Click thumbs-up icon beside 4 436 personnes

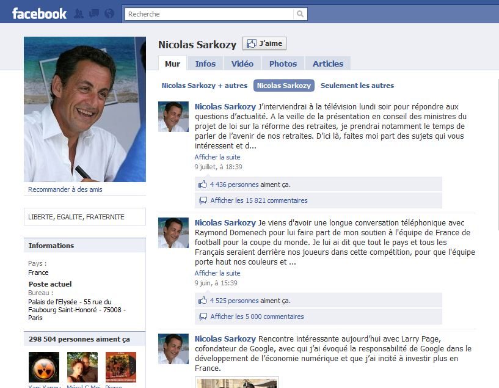(x=203, y=184)
